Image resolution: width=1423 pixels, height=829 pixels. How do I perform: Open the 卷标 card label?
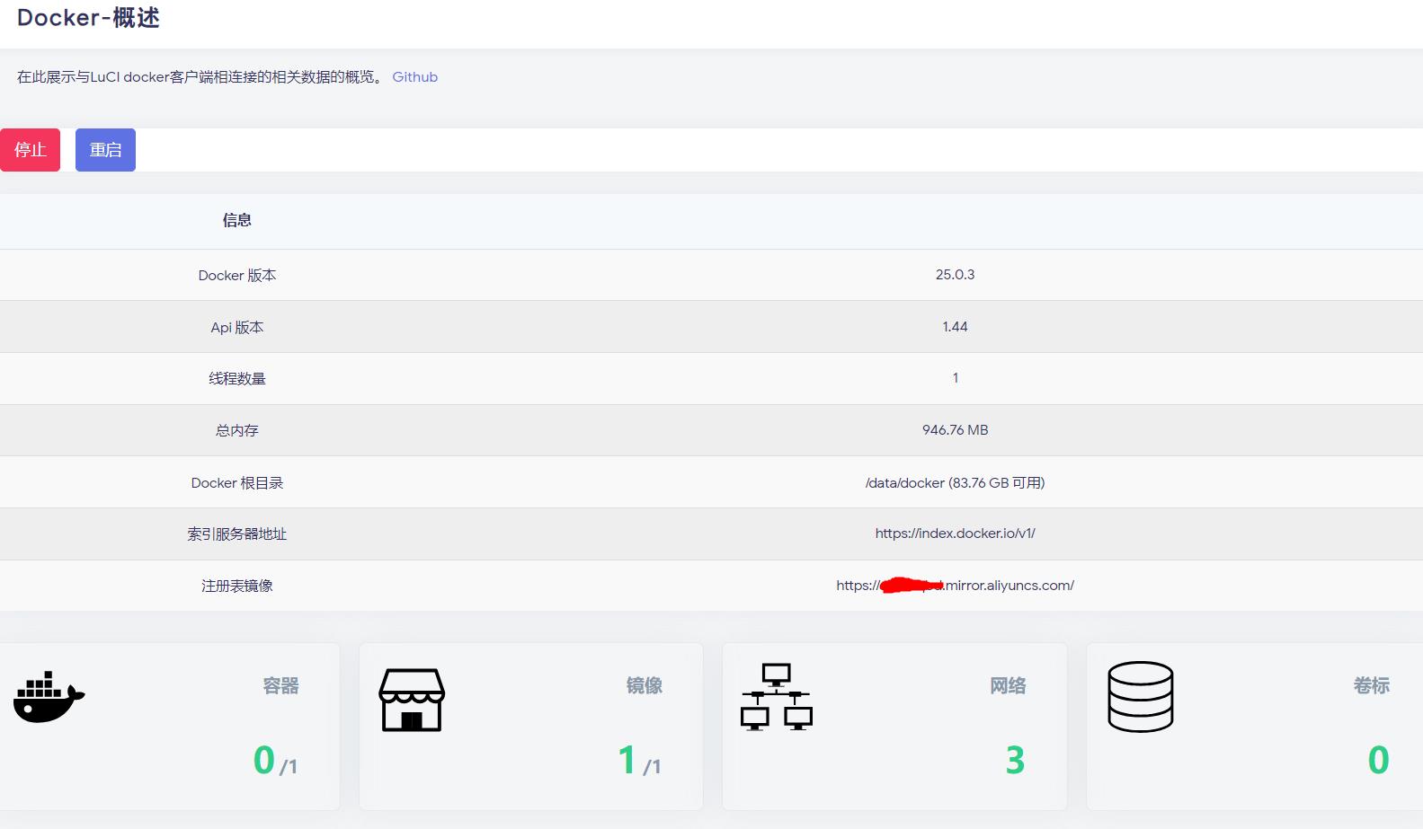point(1372,686)
